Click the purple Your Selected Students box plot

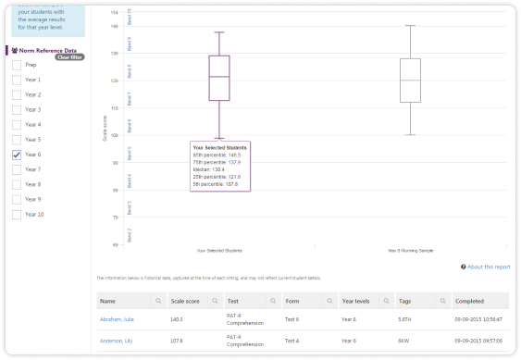[219, 78]
